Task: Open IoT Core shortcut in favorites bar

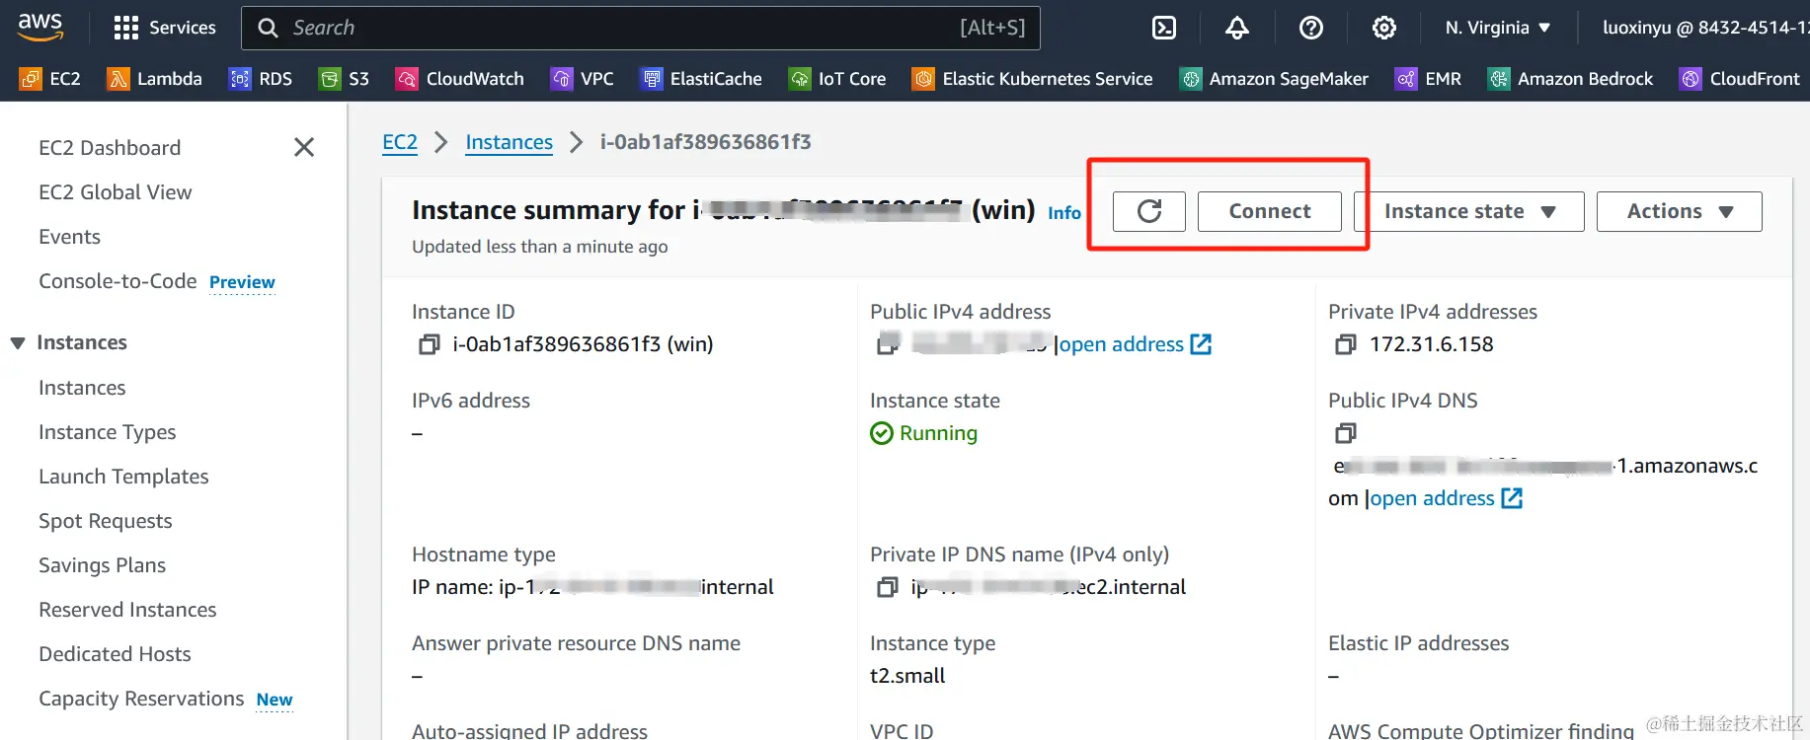Action: [x=837, y=79]
